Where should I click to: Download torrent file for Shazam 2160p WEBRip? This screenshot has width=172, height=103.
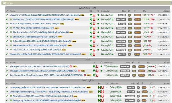point(91,54)
